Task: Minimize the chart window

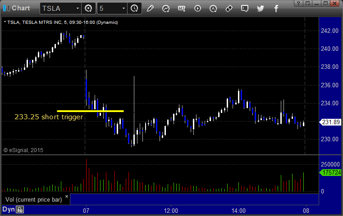Action: [316, 3]
